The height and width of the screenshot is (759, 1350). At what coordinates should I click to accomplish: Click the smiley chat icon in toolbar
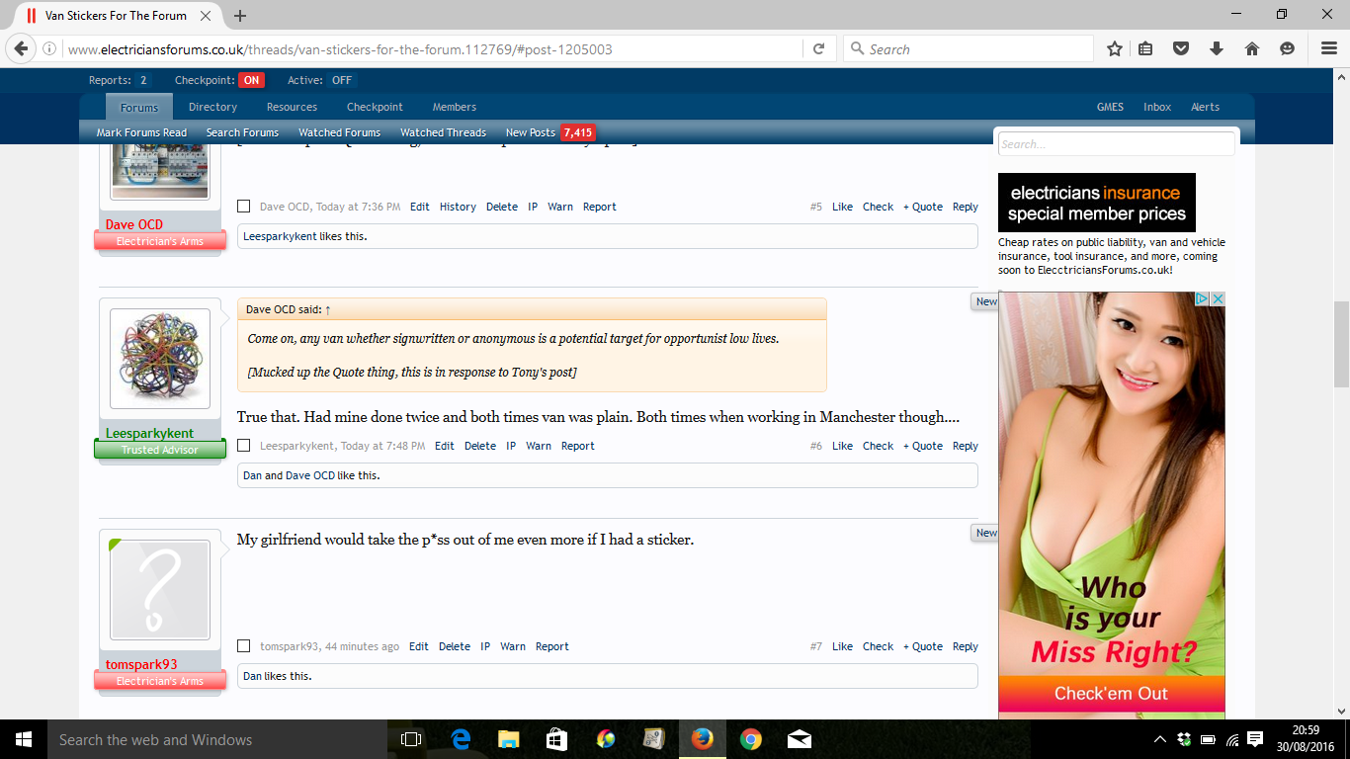[1287, 48]
